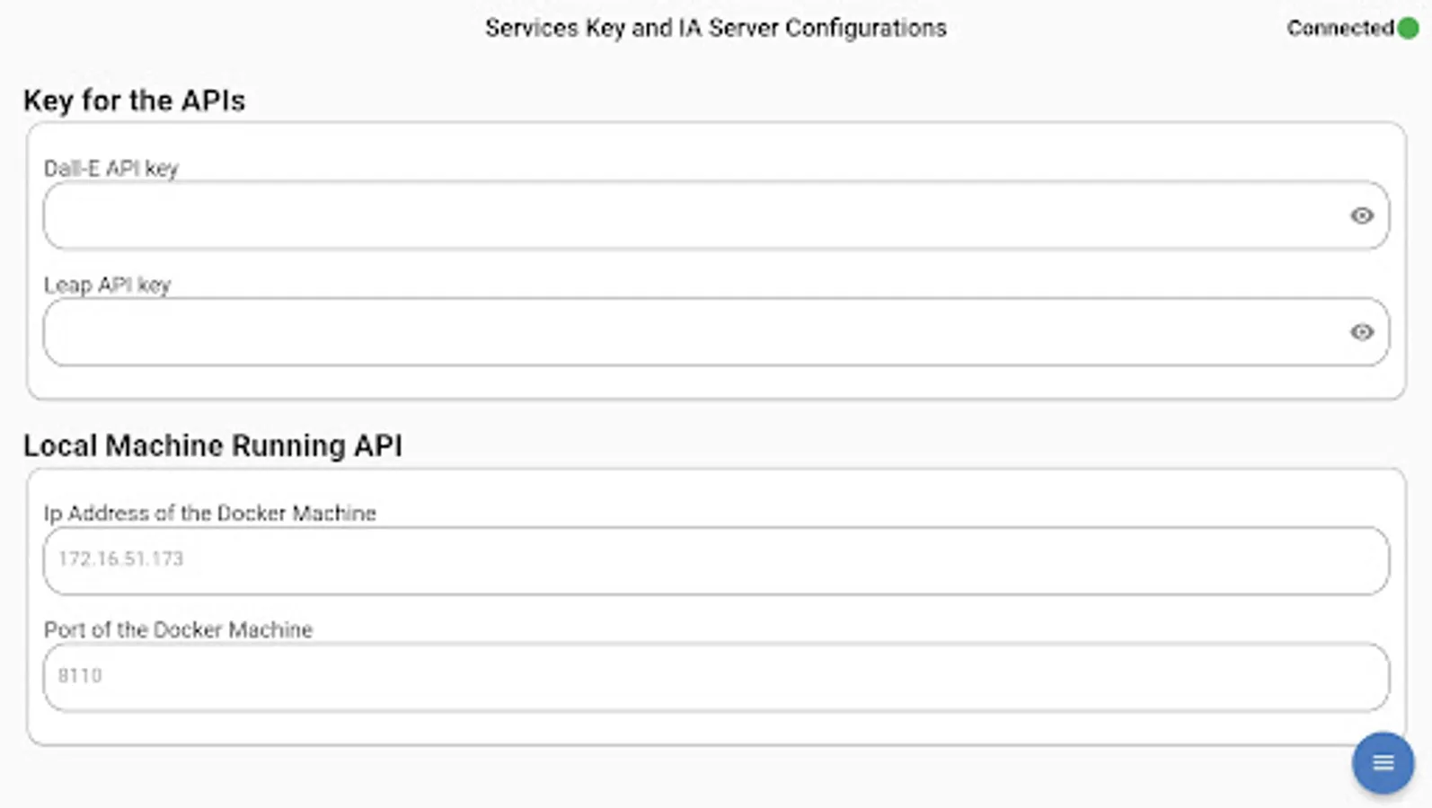Viewport: 1432px width, 808px height.
Task: Click the "Services Key and IA Server Configurations" title
Action: point(715,29)
